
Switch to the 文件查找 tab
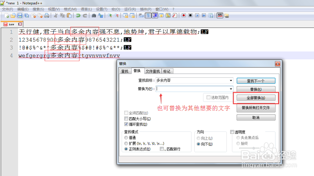tap(153, 71)
